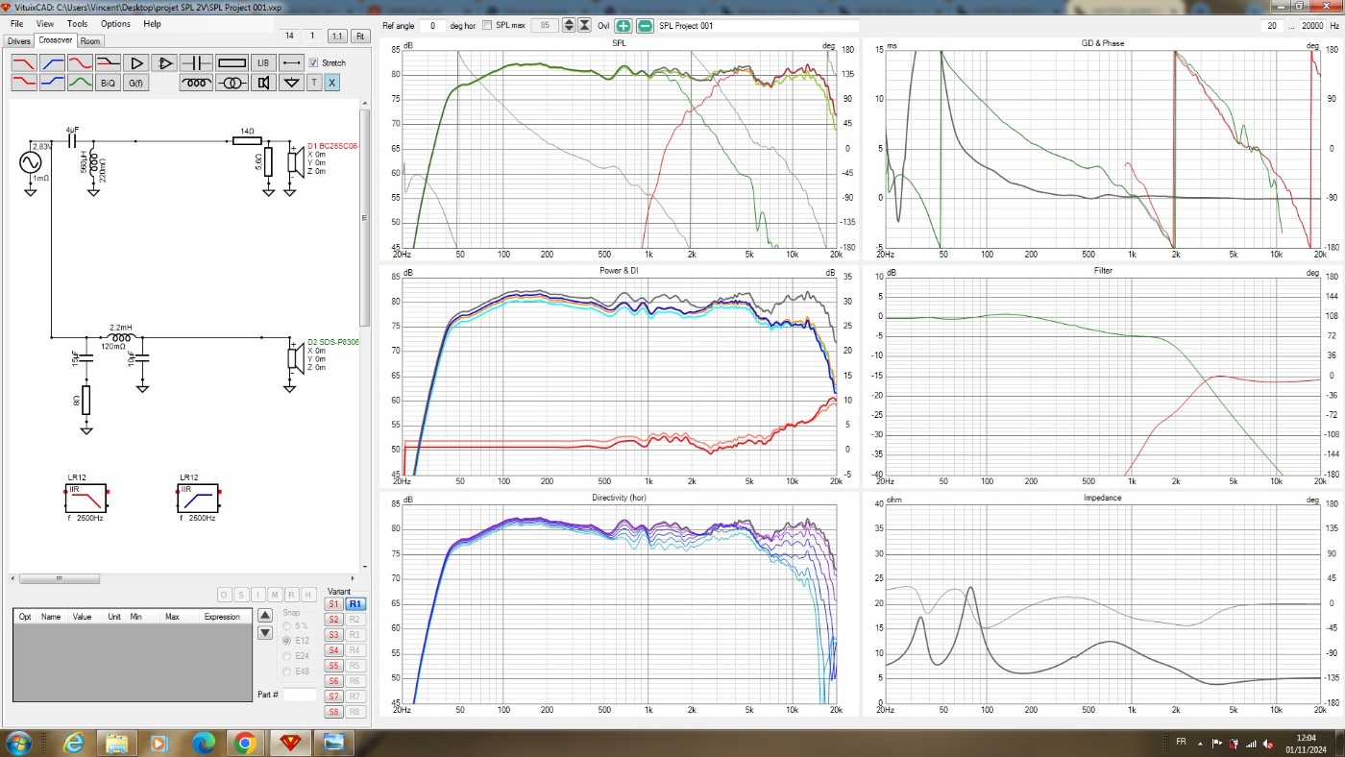The image size is (1345, 757).
Task: Add a ground symbol to the circuit
Action: (x=291, y=84)
